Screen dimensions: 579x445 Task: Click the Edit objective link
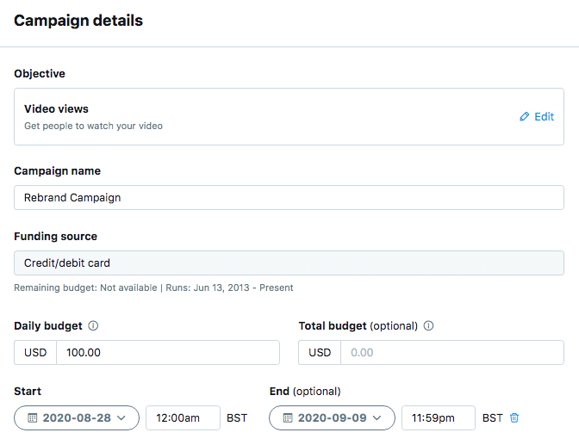click(537, 116)
